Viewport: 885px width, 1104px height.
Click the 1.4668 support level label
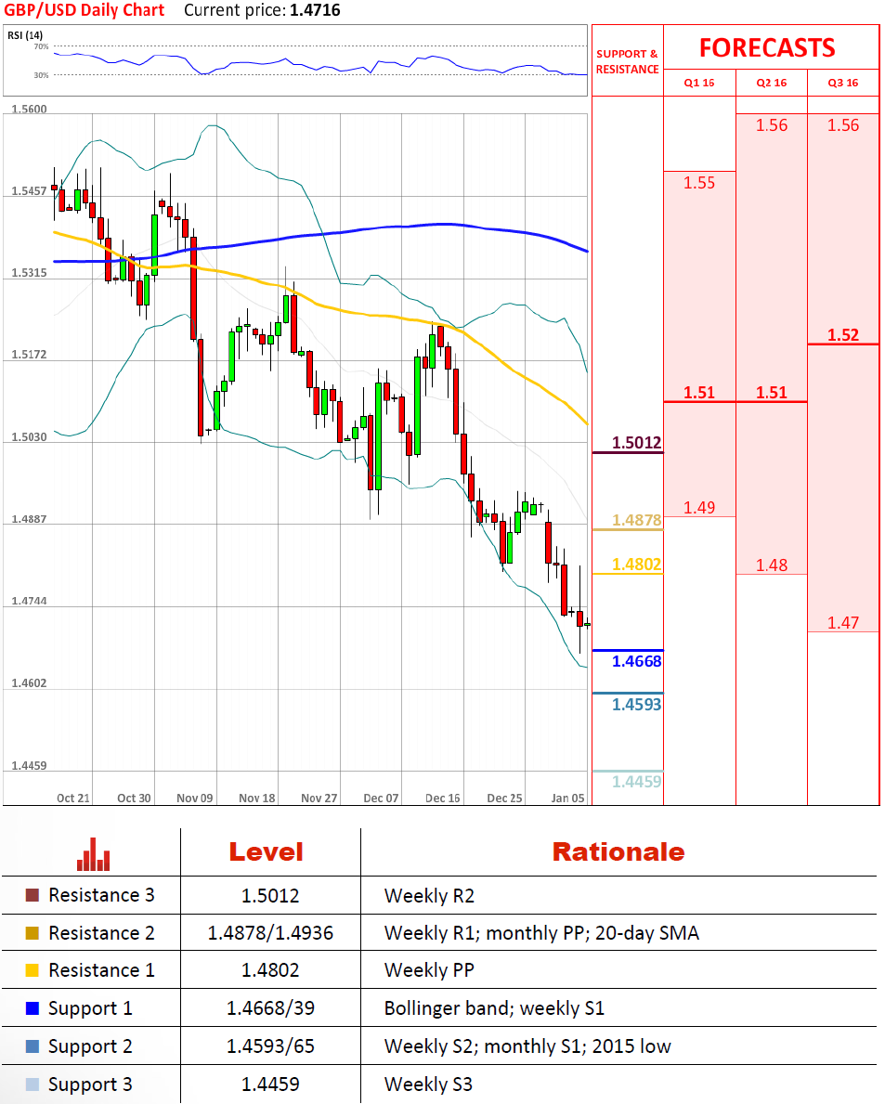click(x=636, y=661)
